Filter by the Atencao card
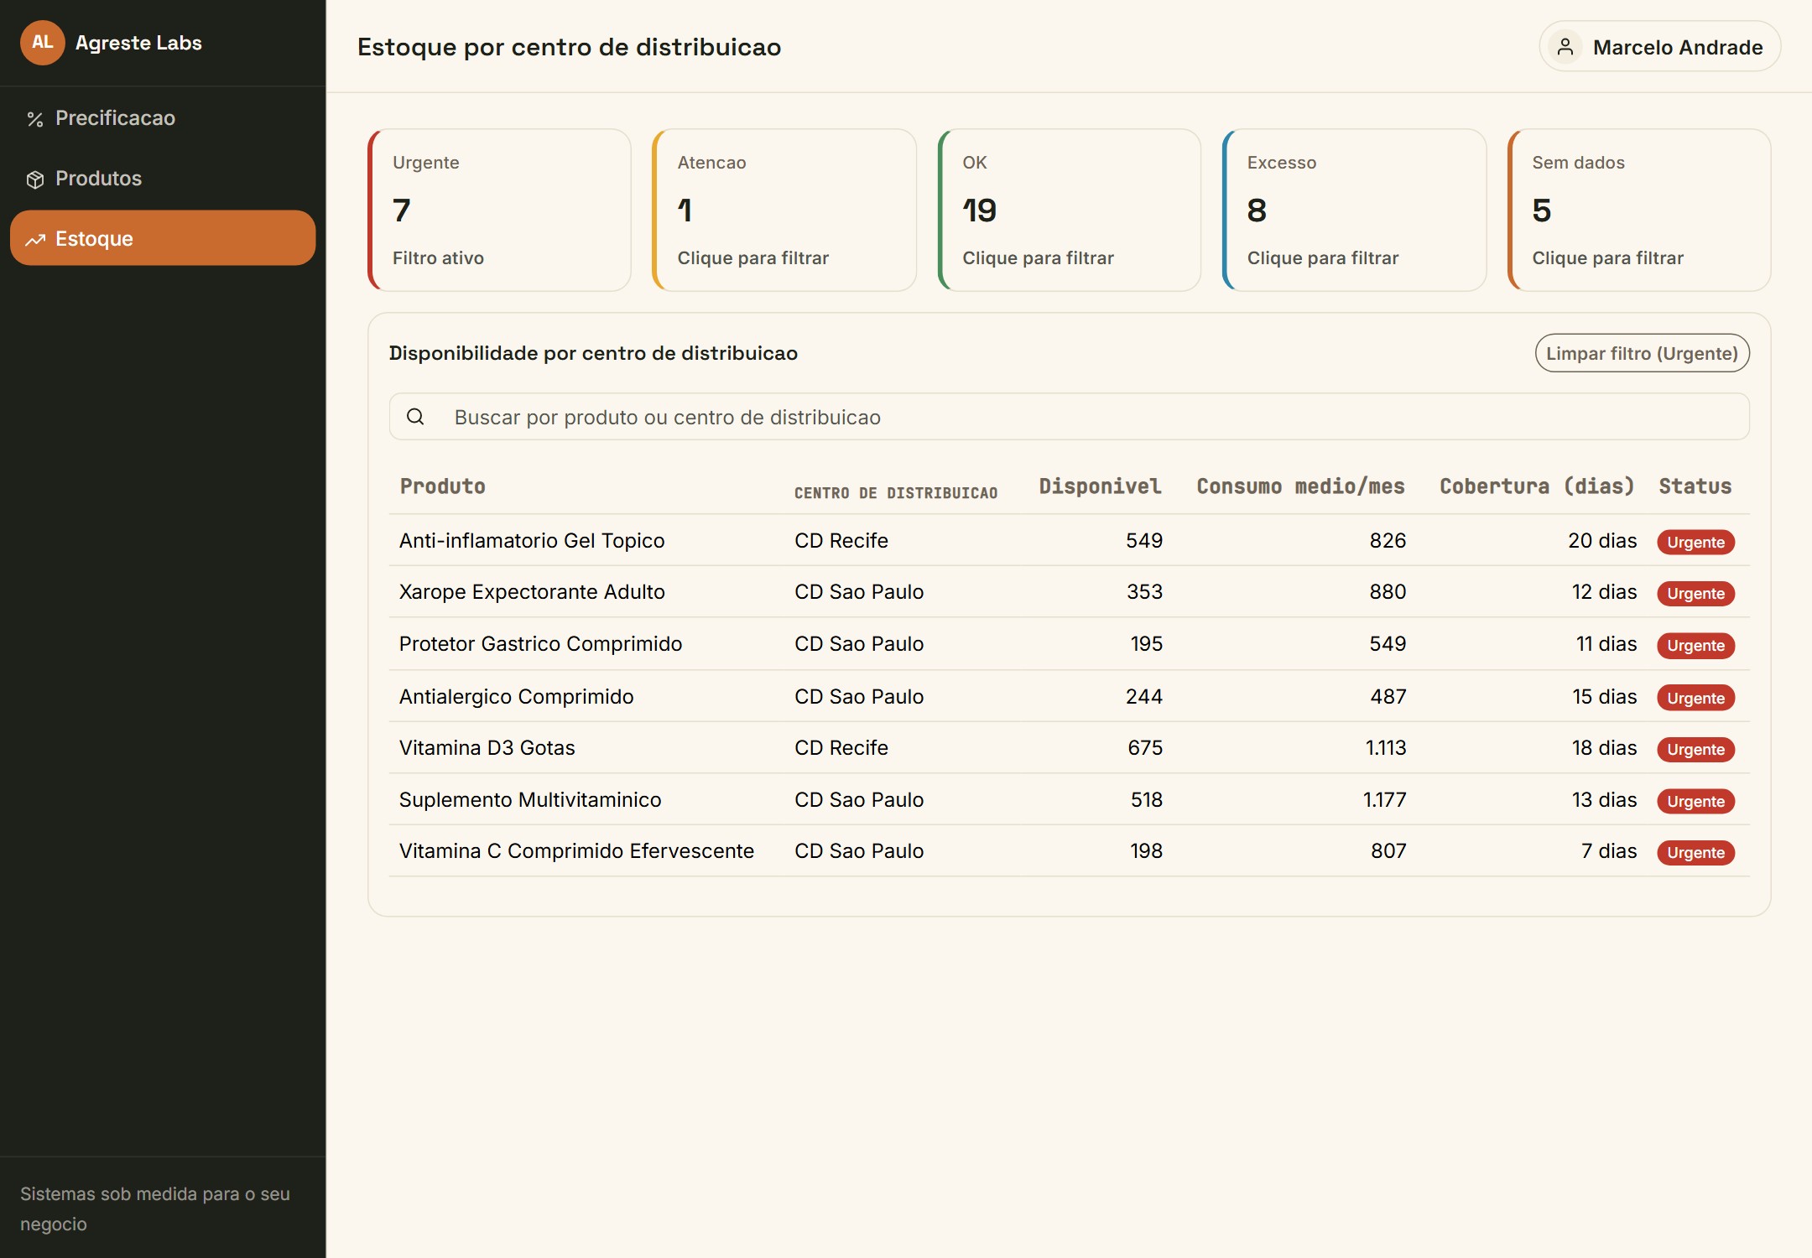 784,210
